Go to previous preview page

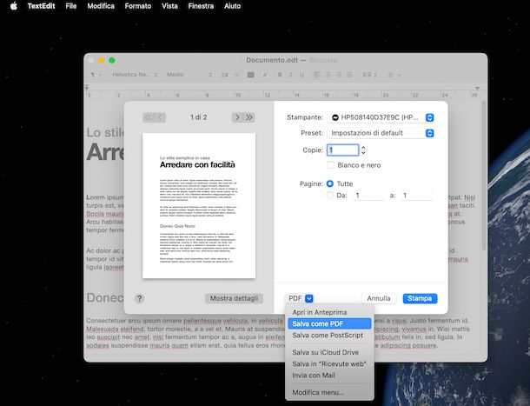point(160,117)
